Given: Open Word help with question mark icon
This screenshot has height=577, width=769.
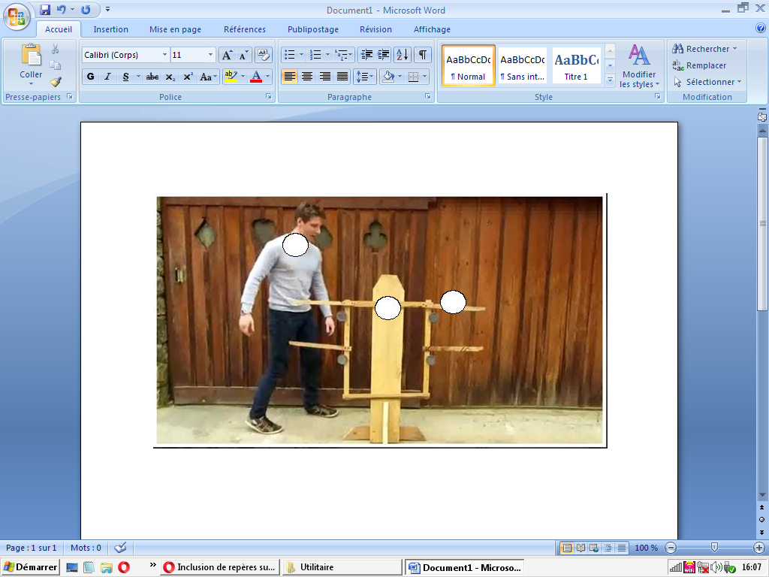Looking at the screenshot, I should coord(761,29).
